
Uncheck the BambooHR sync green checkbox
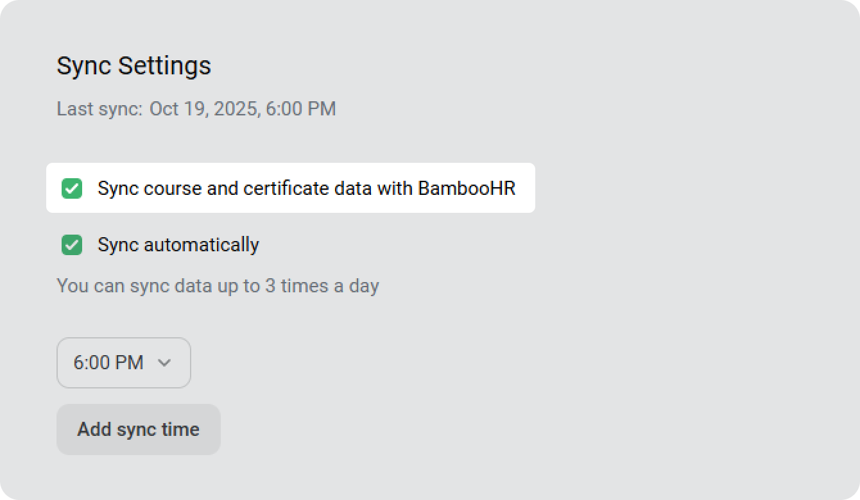tap(72, 188)
